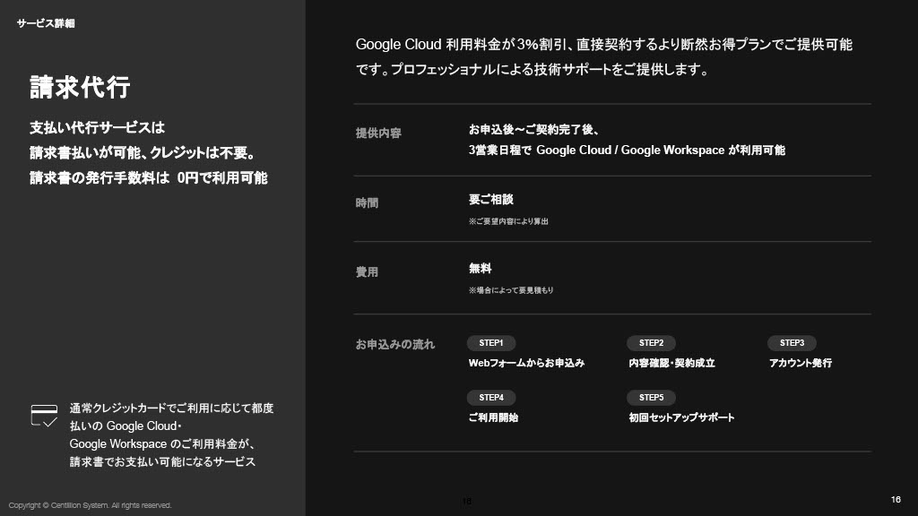Click the page number in bottom-right corner
Screen dimensions: 918x516
coord(896,499)
